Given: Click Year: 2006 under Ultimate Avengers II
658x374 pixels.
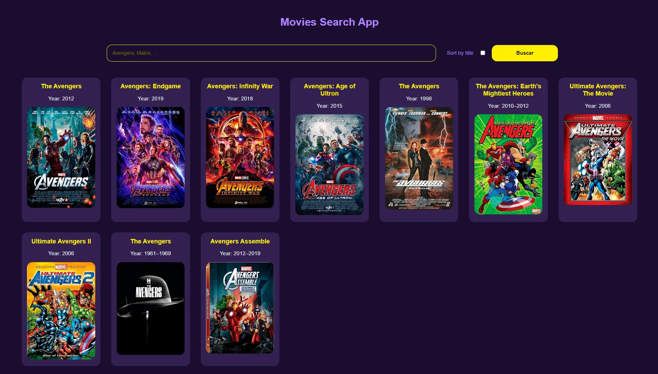Looking at the screenshot, I should pos(61,253).
